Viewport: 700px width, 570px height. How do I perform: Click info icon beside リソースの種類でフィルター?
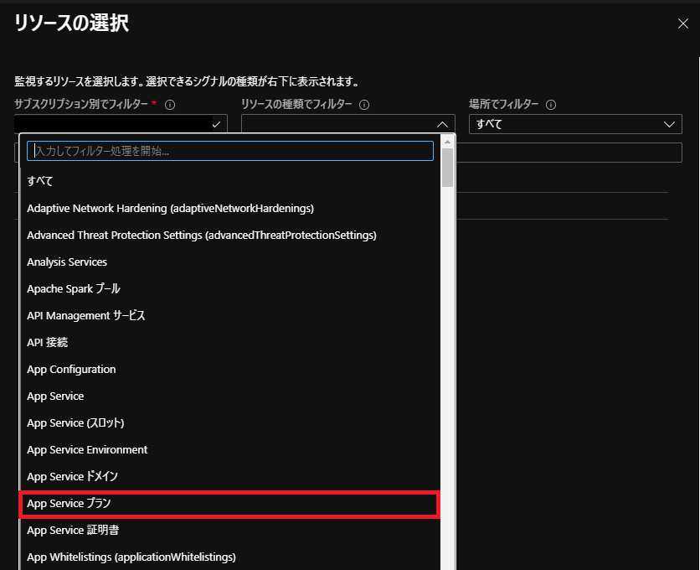pyautogui.click(x=364, y=105)
